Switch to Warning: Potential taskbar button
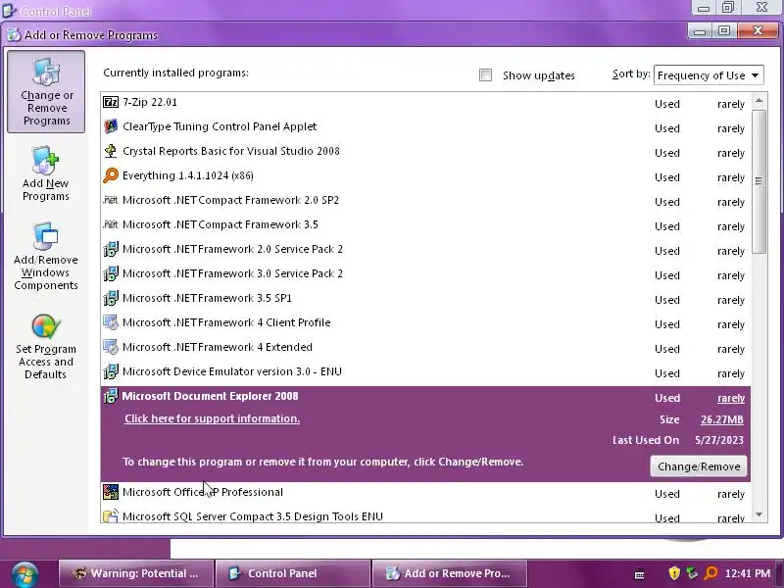 tap(136, 573)
